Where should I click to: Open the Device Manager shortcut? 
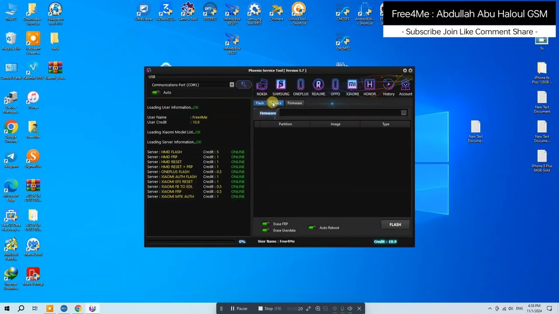11,103
